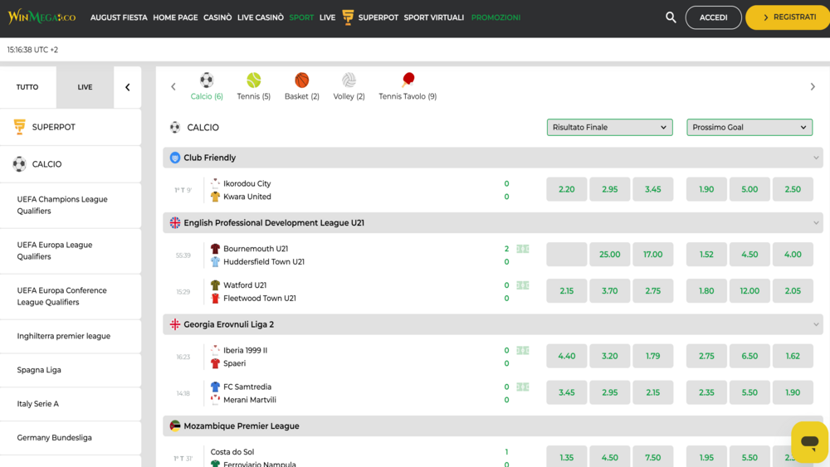Screen dimensions: 830x467
Task: Select Costa do Sol win odds 1.35
Action: pyautogui.click(x=566, y=456)
